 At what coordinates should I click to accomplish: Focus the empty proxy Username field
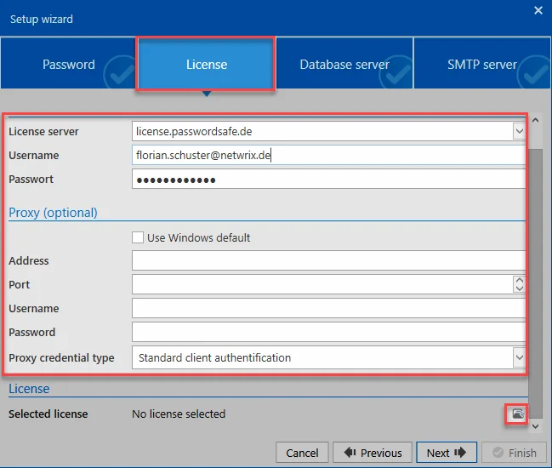[x=329, y=309]
